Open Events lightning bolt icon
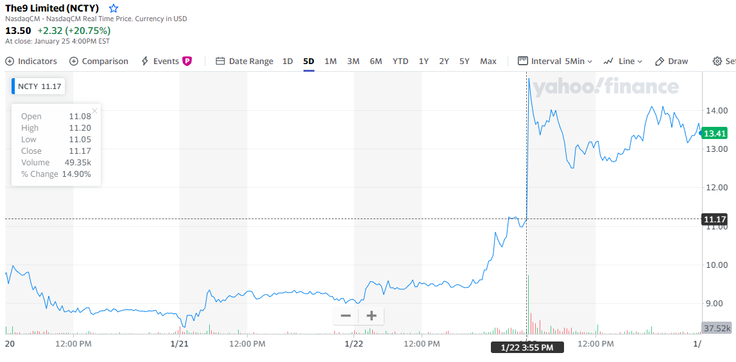Viewport: 736px width, 362px height. tap(145, 62)
